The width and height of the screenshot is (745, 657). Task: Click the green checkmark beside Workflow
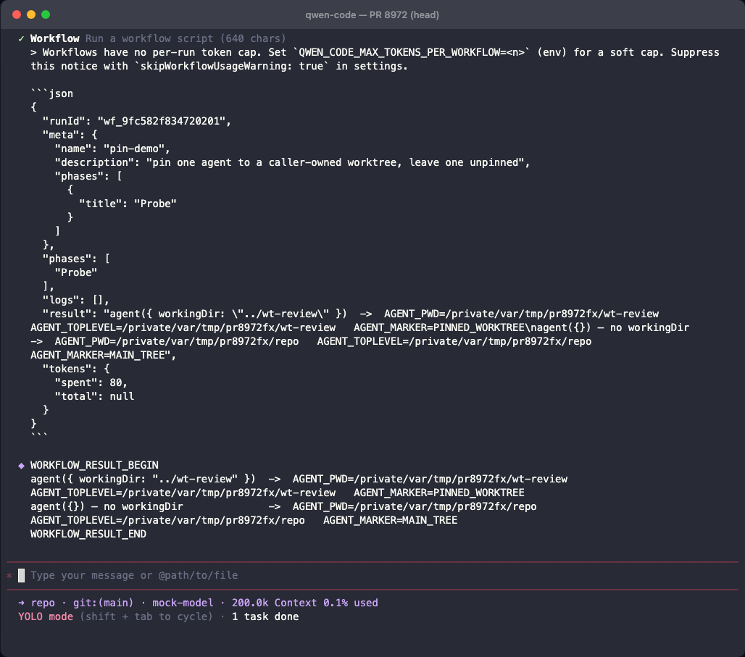pos(21,38)
